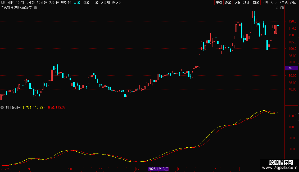
Task: Click the 2025年 label on time axis
Action: (6, 169)
